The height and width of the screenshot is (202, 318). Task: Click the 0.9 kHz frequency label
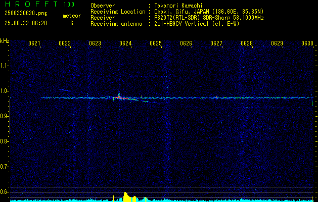tap(4, 116)
